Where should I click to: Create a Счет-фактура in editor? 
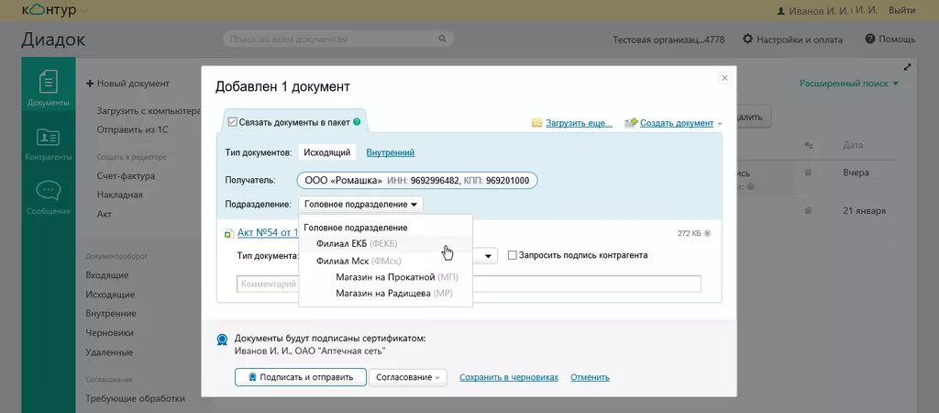pos(126,176)
